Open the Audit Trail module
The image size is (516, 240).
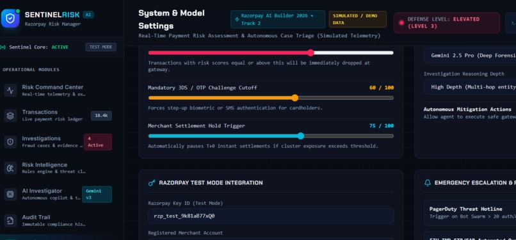point(58,221)
